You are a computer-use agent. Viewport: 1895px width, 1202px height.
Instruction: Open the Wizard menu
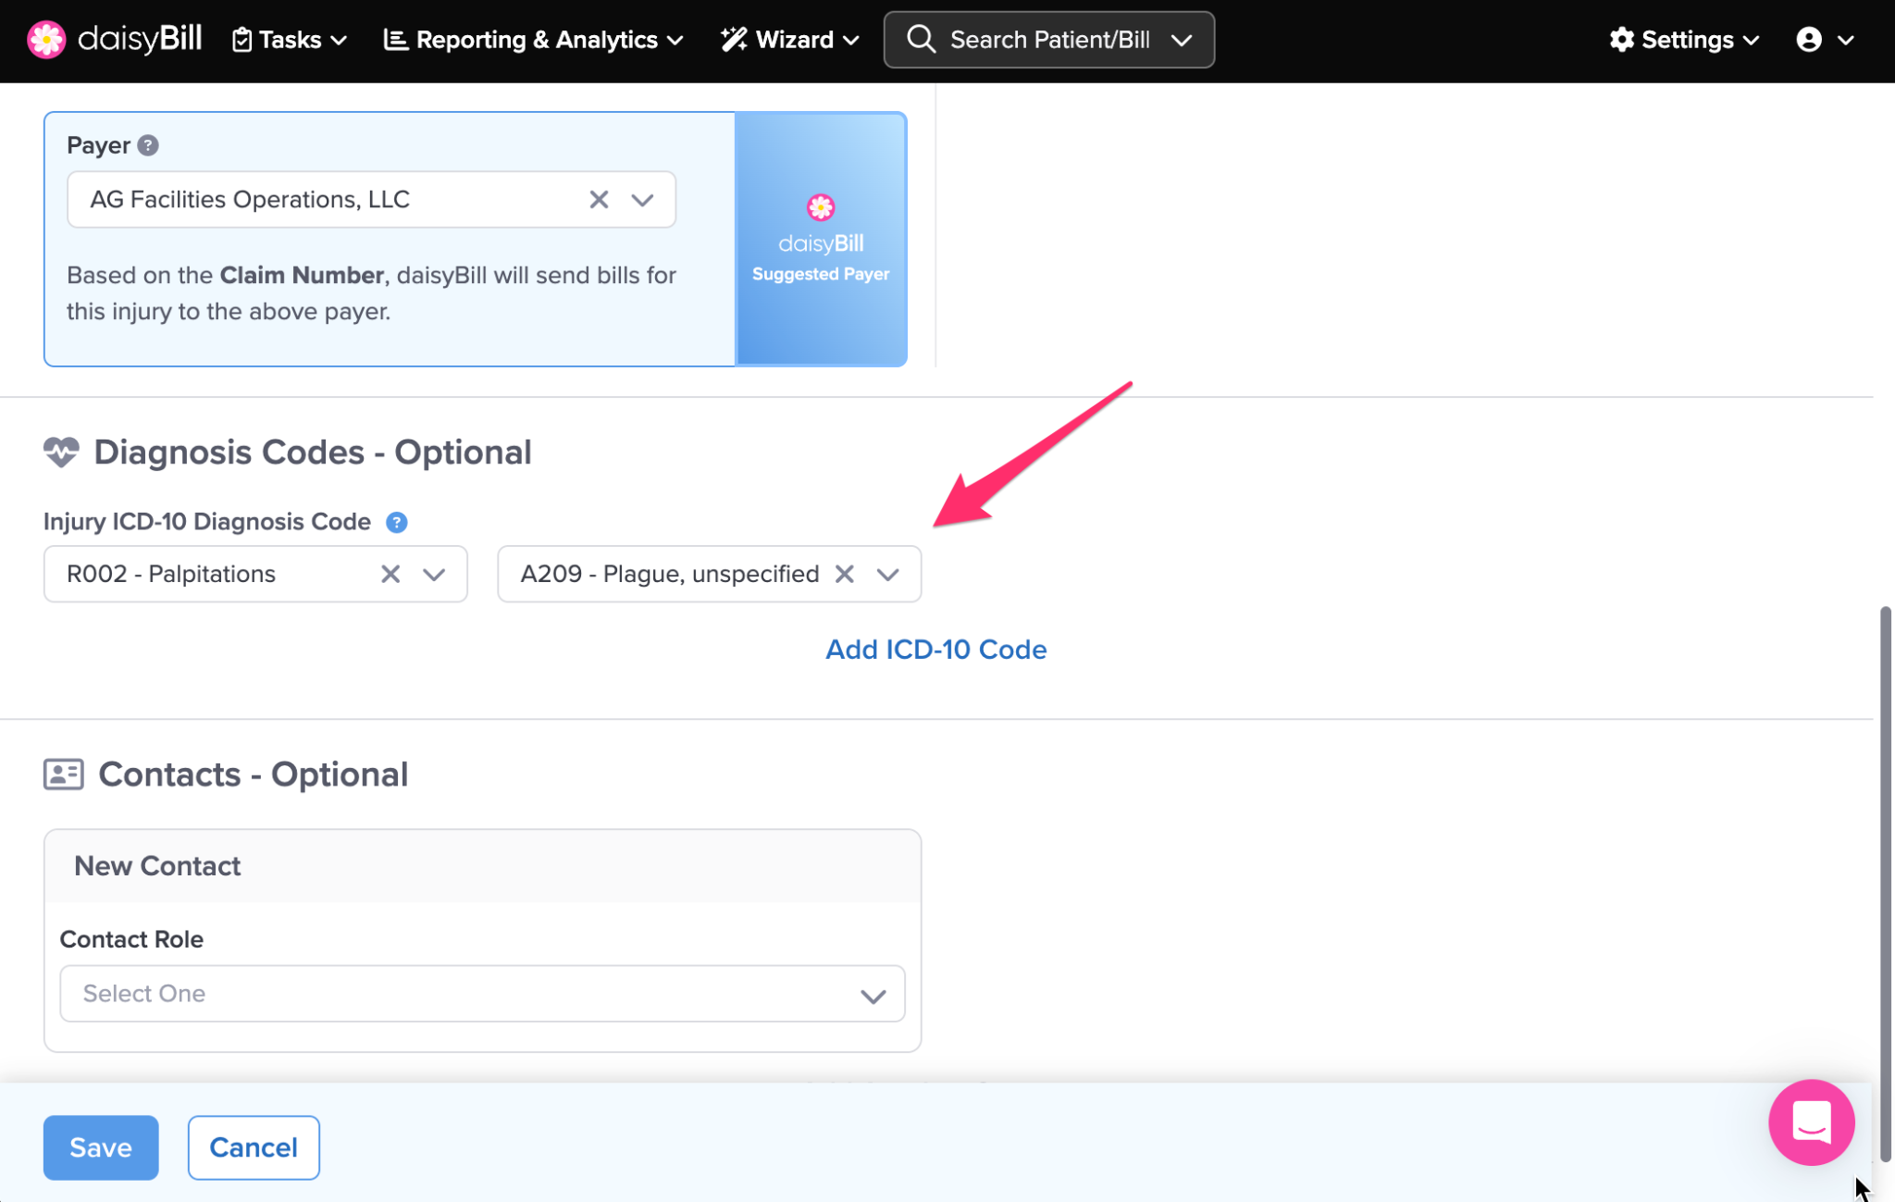[790, 40]
